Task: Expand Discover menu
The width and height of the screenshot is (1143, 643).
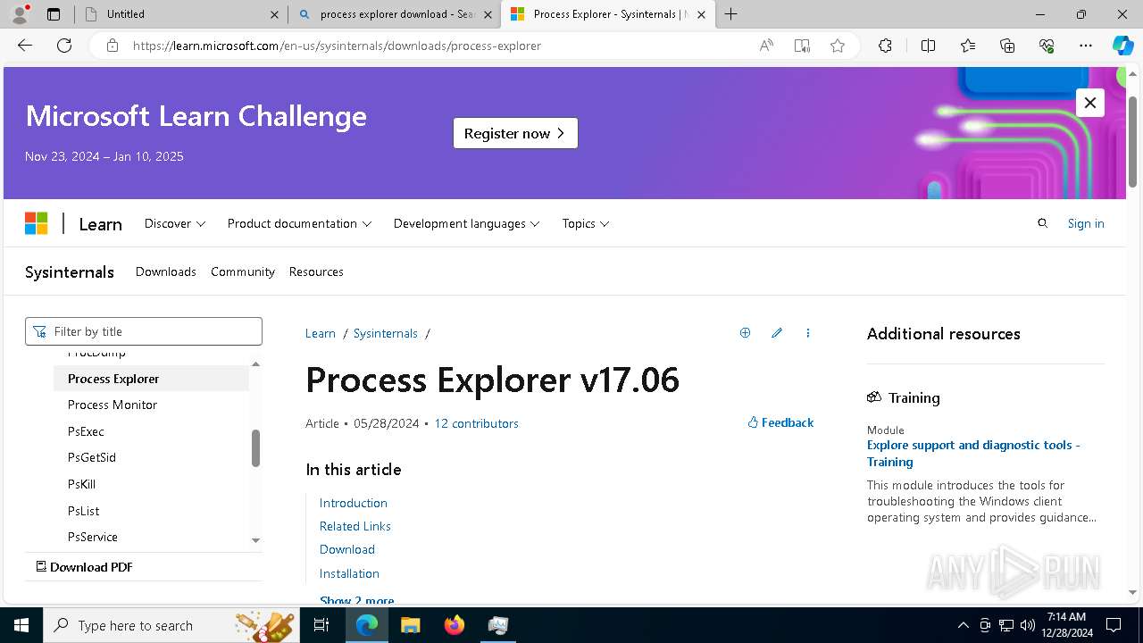Action: coord(175,223)
